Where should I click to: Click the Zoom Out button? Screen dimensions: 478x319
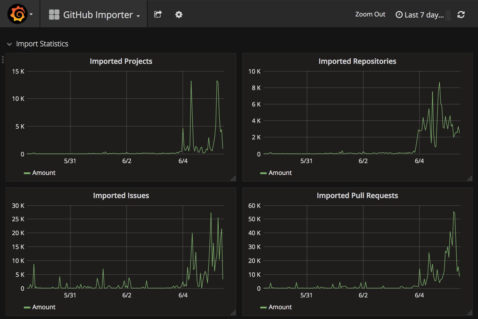pos(370,14)
